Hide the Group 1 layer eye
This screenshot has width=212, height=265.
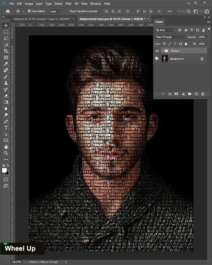click(x=157, y=51)
